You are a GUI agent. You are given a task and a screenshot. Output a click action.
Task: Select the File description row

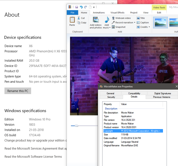tap(133, 113)
